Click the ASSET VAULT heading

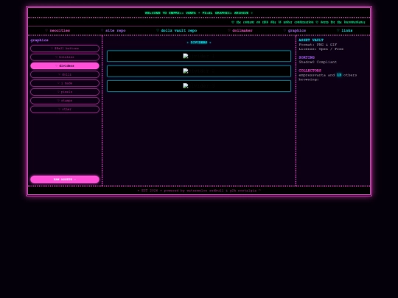(311, 40)
